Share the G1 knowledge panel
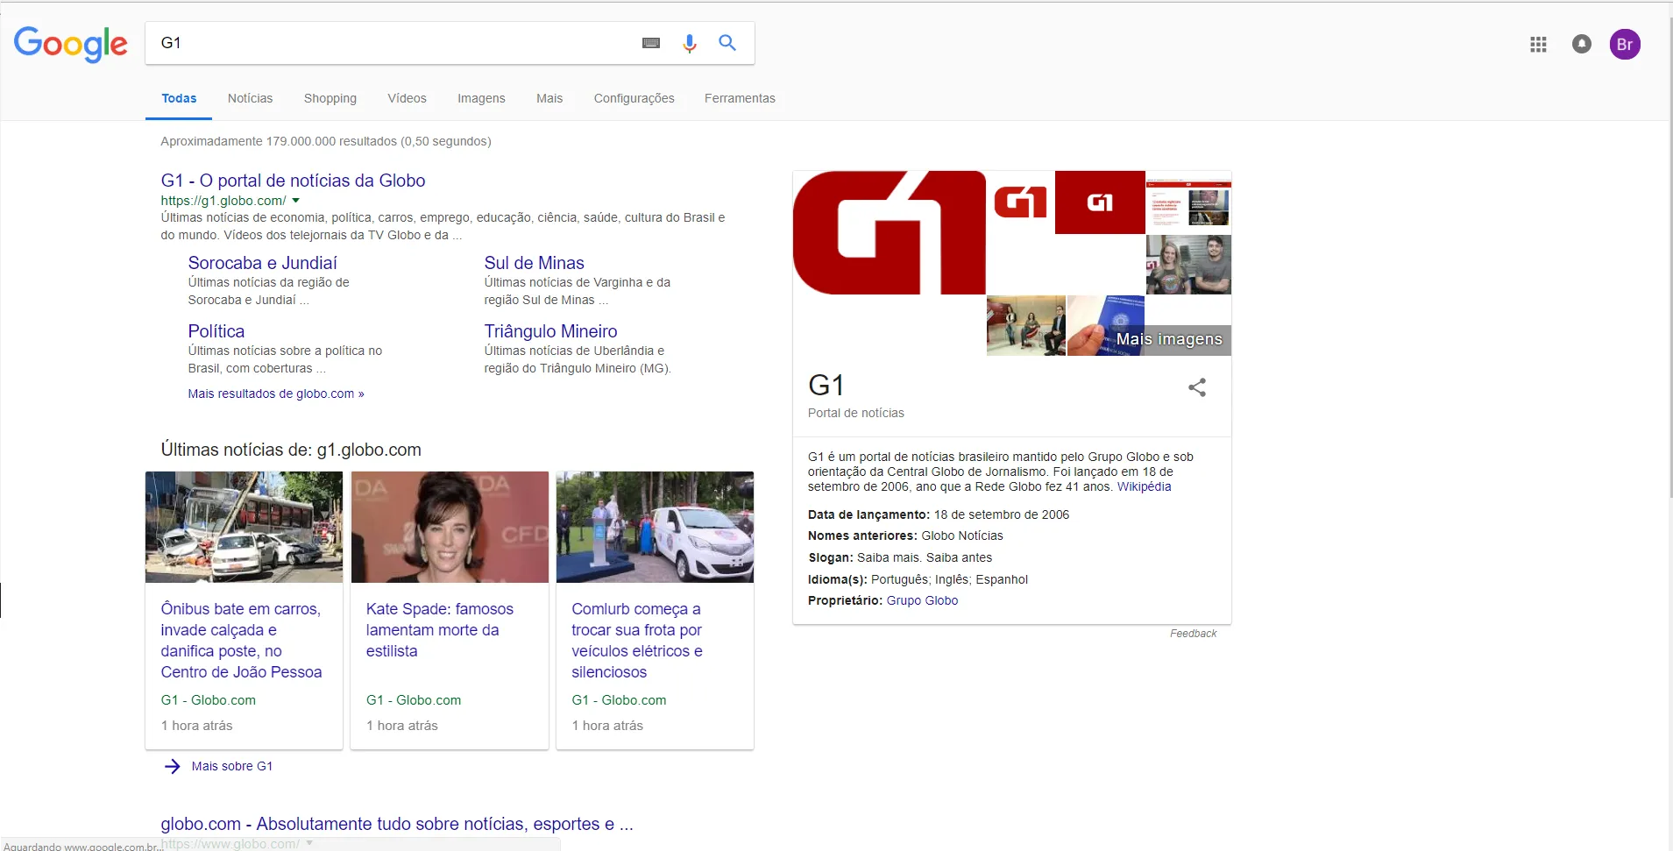 point(1197,387)
